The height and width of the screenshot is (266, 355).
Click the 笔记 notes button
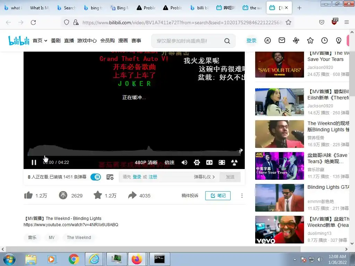coord(218,196)
